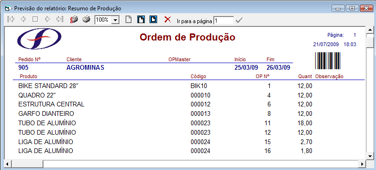Go to next page arrow
Screen dimensions: 376x170
coord(48,19)
